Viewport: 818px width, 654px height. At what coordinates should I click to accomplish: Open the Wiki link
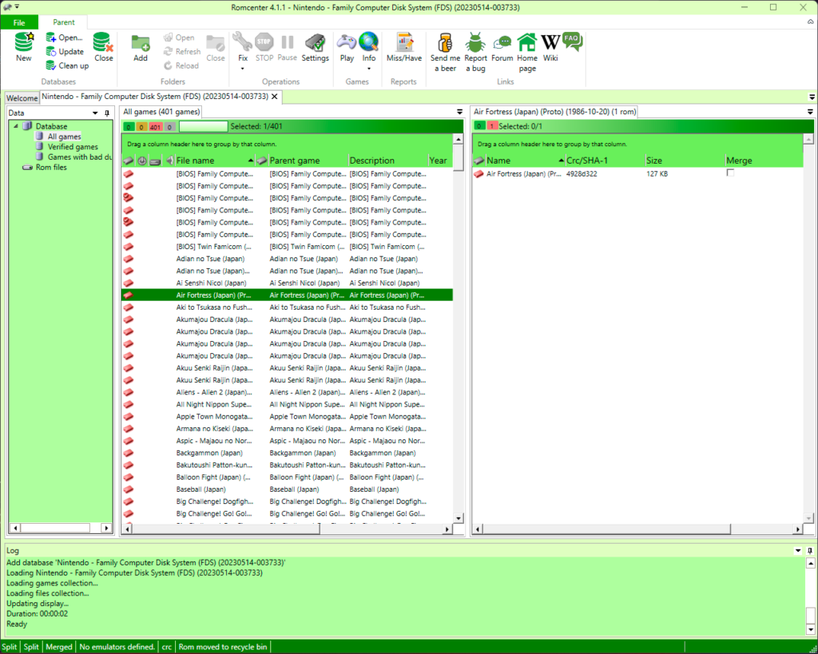click(x=550, y=47)
